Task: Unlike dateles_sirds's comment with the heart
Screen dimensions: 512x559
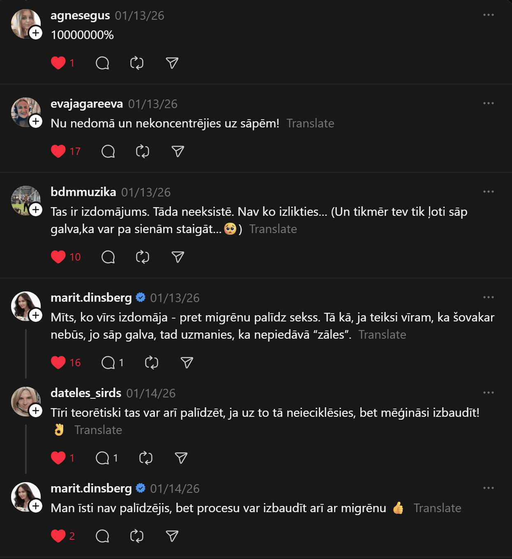Action: (58, 458)
